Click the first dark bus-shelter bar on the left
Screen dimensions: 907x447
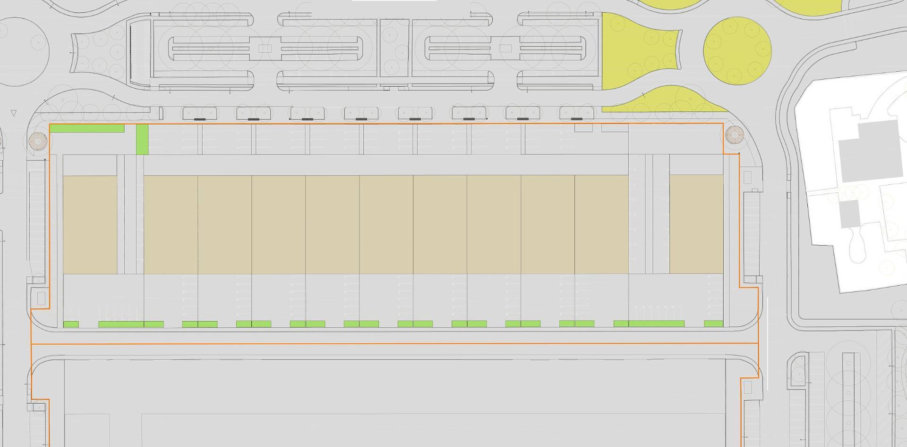coord(199,119)
